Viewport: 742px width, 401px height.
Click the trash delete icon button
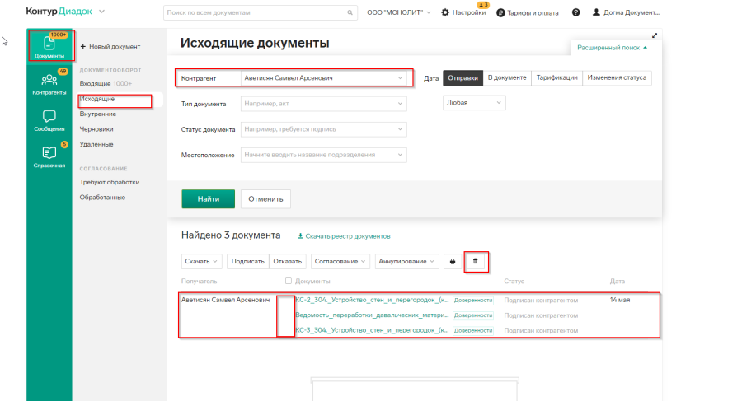[x=475, y=261]
